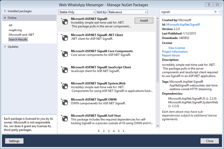Select Microsoft ASP.NET SignalR Core Components title
Image resolution: width=224 pixels, height=149 pixels.
point(102,51)
